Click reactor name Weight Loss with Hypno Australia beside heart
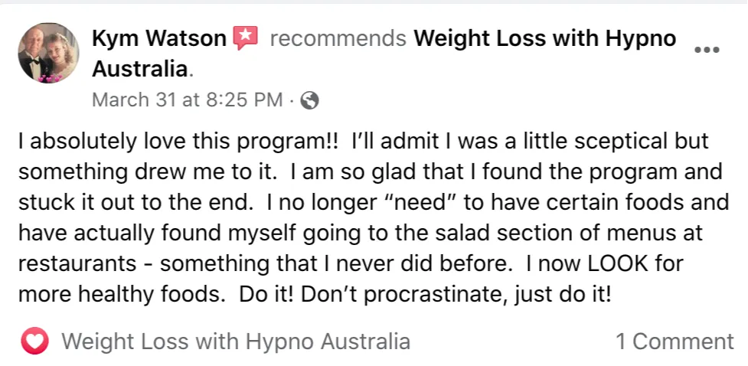The height and width of the screenshot is (366, 748). [236, 341]
